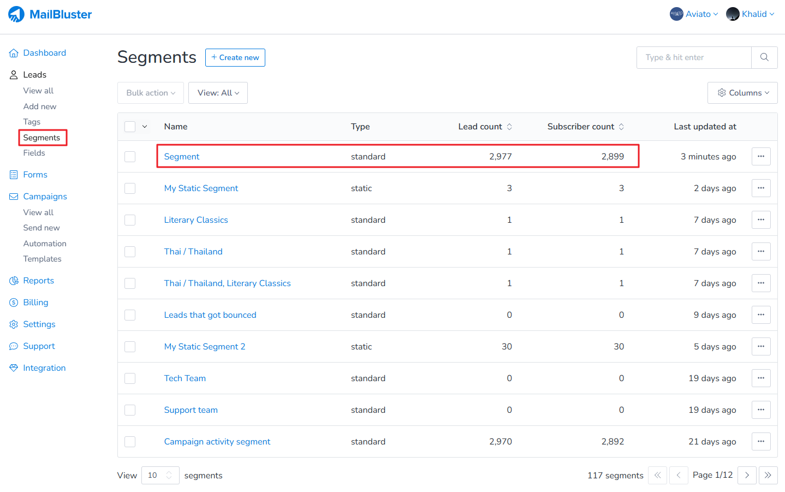The image size is (785, 492).
Task: Expand the Columns dropdown
Action: click(x=742, y=93)
